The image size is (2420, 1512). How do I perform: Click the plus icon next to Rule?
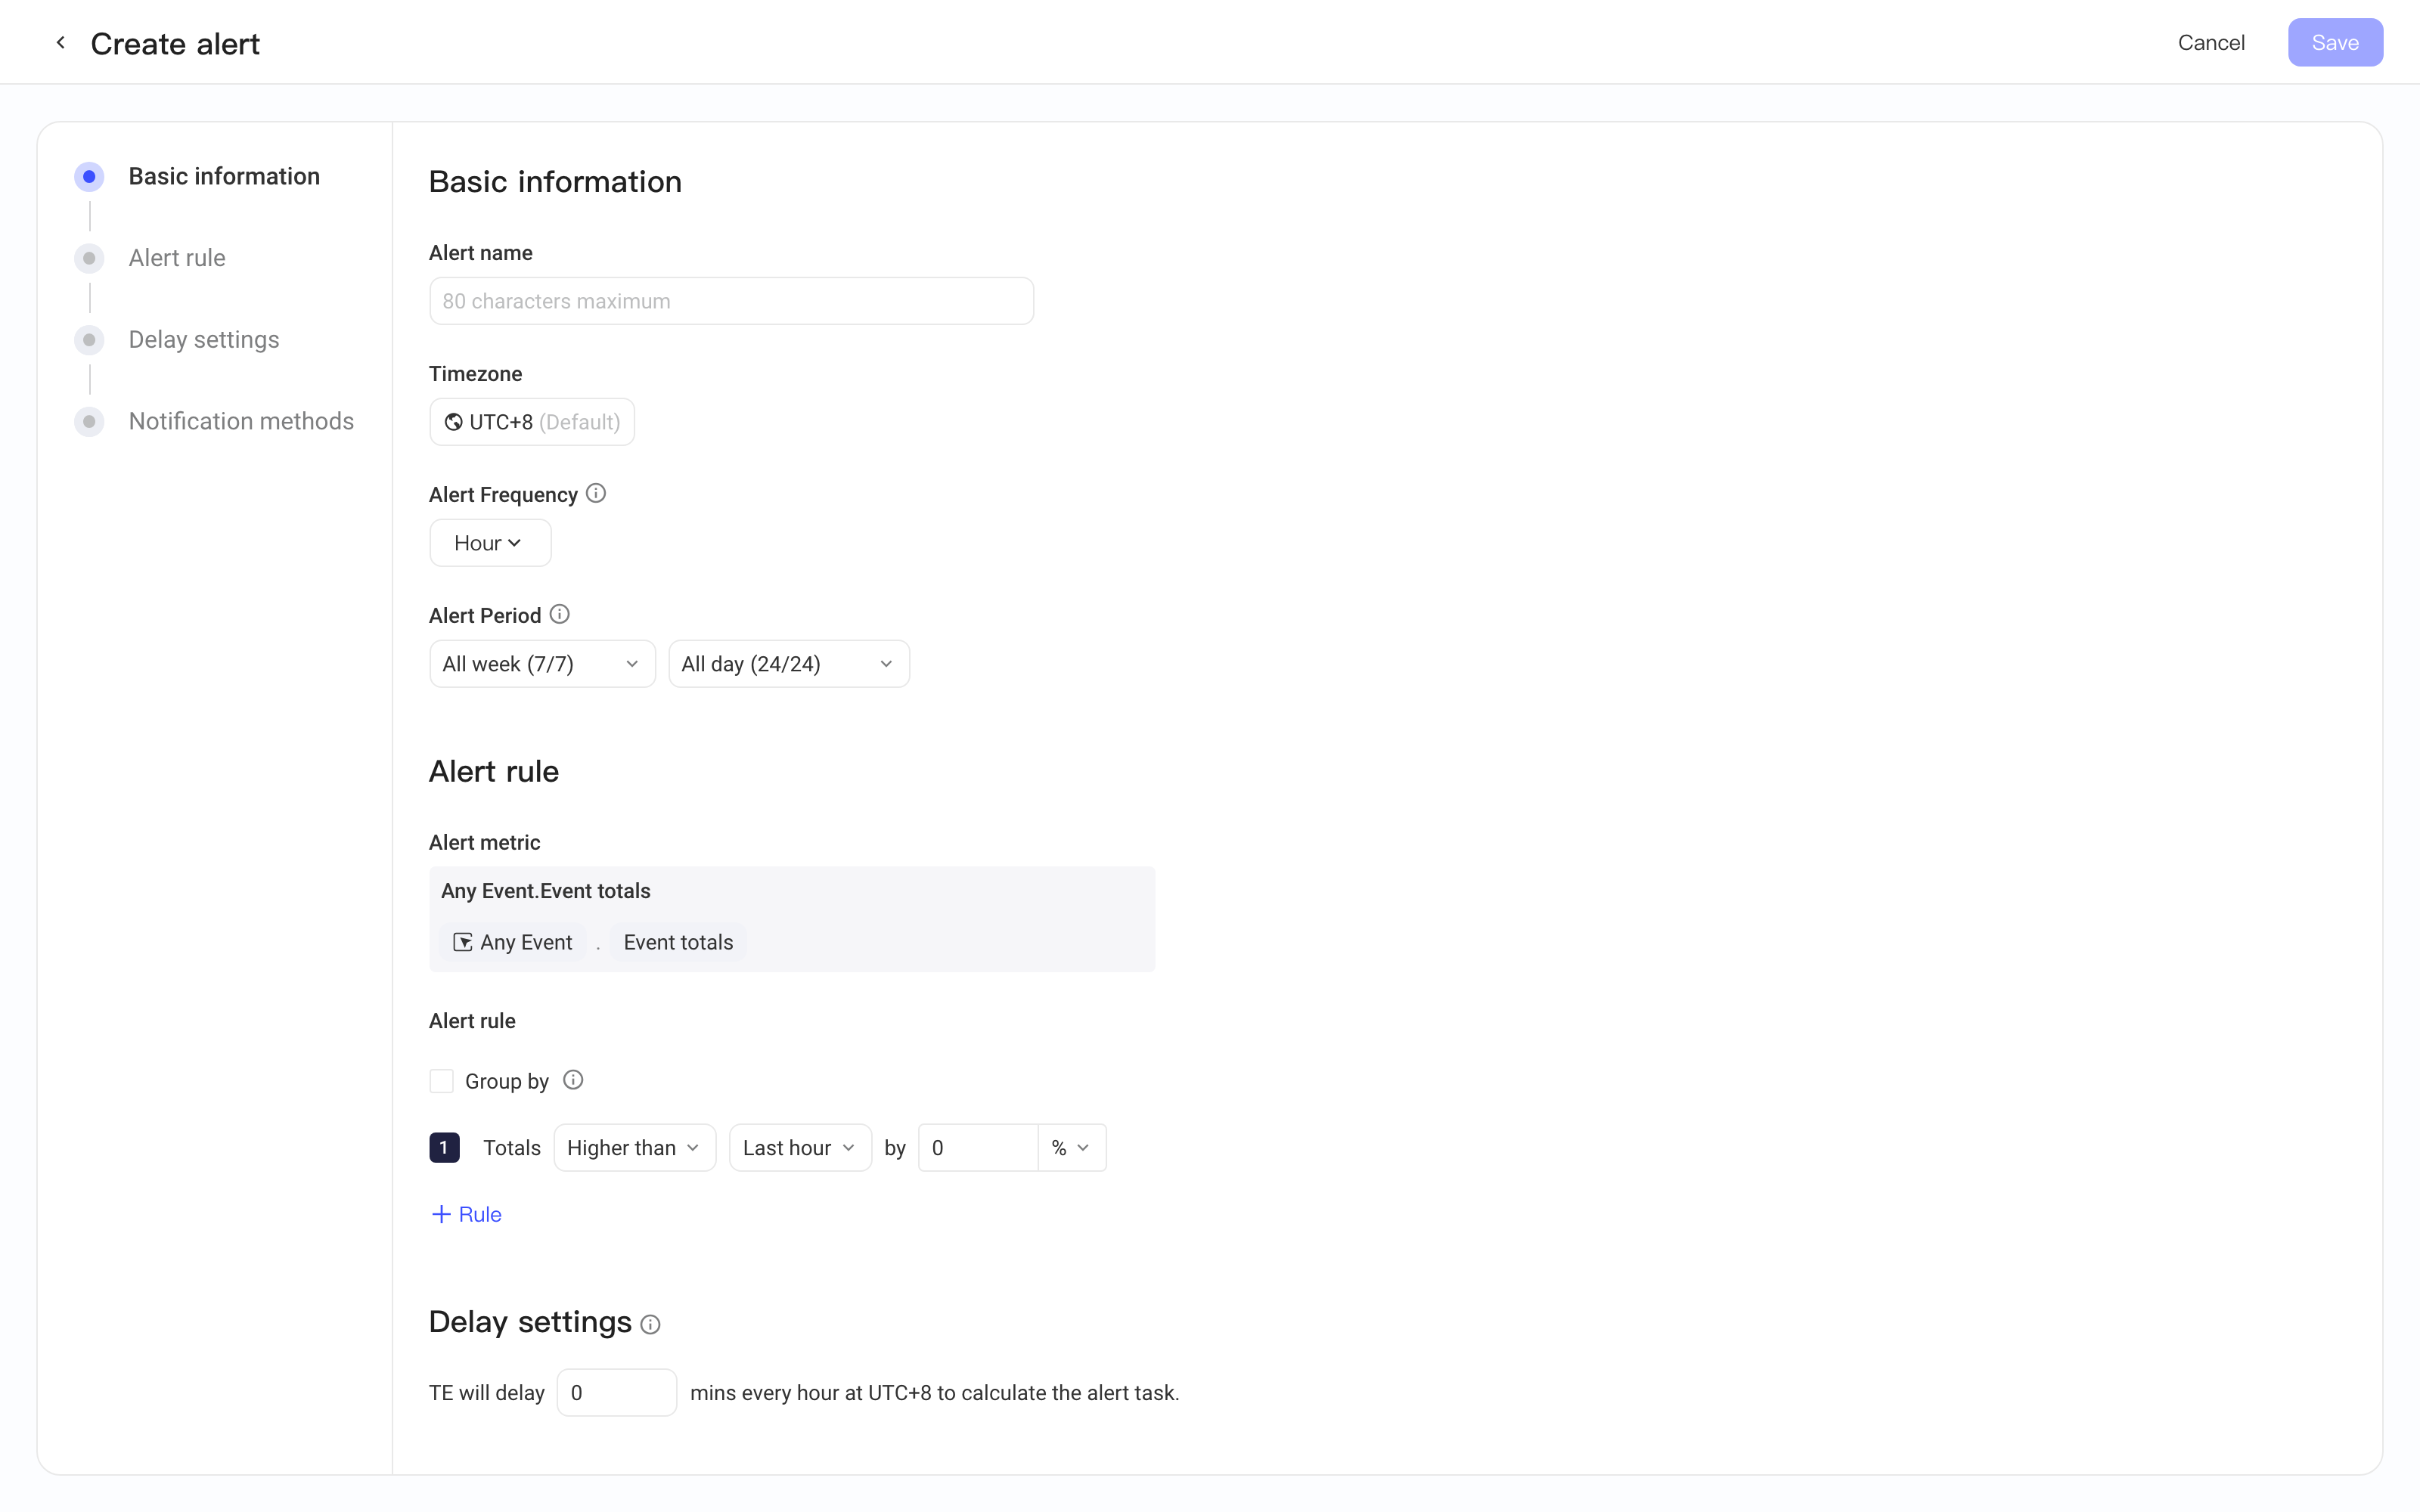pos(441,1214)
